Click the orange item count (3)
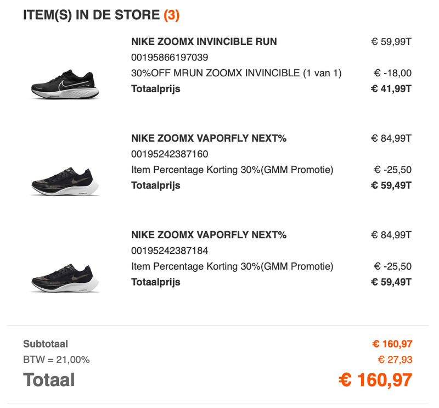The width and height of the screenshot is (439, 408). (172, 15)
